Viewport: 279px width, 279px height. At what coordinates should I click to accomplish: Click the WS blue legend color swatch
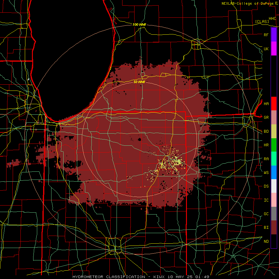(x=274, y=172)
